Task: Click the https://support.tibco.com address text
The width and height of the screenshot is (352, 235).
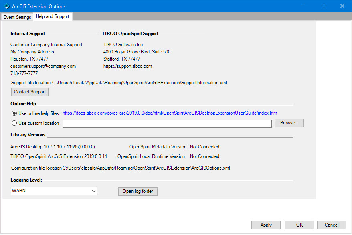Action: [x=127, y=66]
